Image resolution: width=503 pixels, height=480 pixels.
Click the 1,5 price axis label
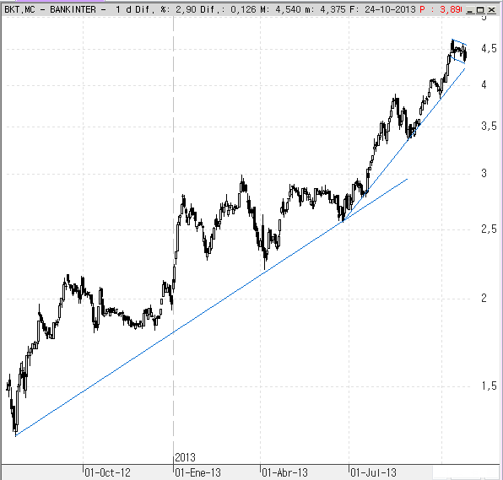tap(489, 386)
